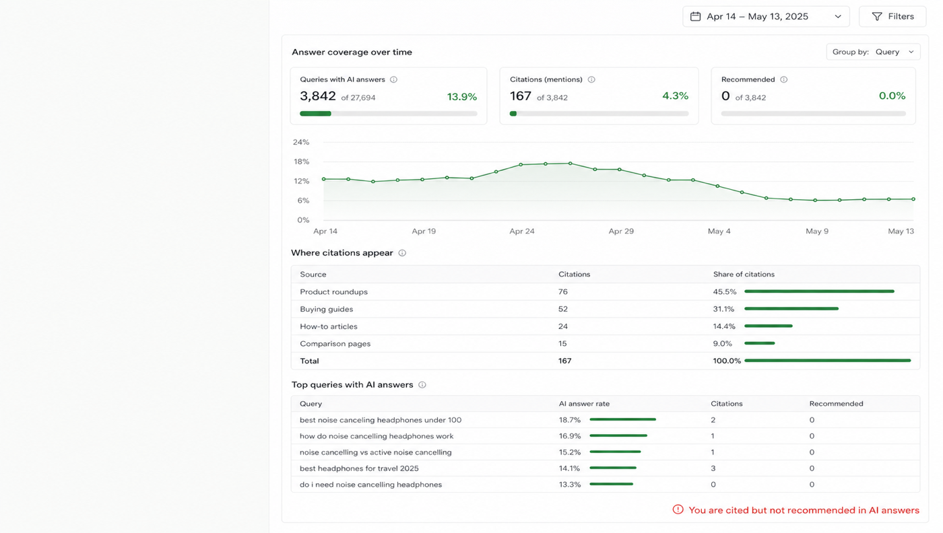Click info icon beside Recommended card title

[783, 79]
